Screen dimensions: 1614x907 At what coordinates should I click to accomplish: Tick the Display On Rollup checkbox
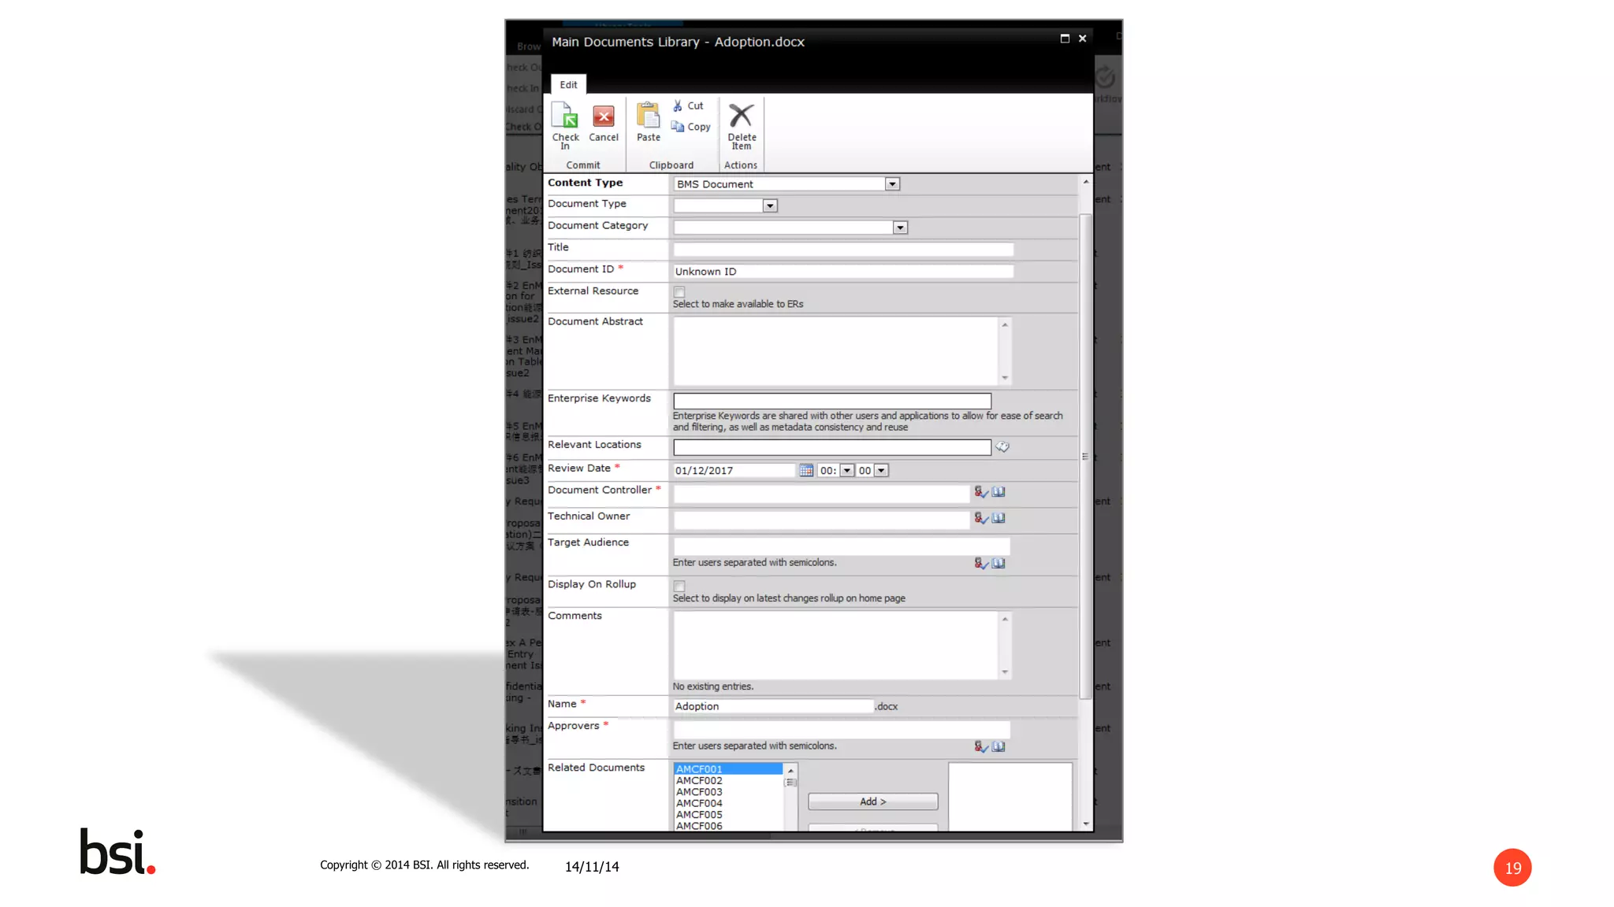pos(679,586)
